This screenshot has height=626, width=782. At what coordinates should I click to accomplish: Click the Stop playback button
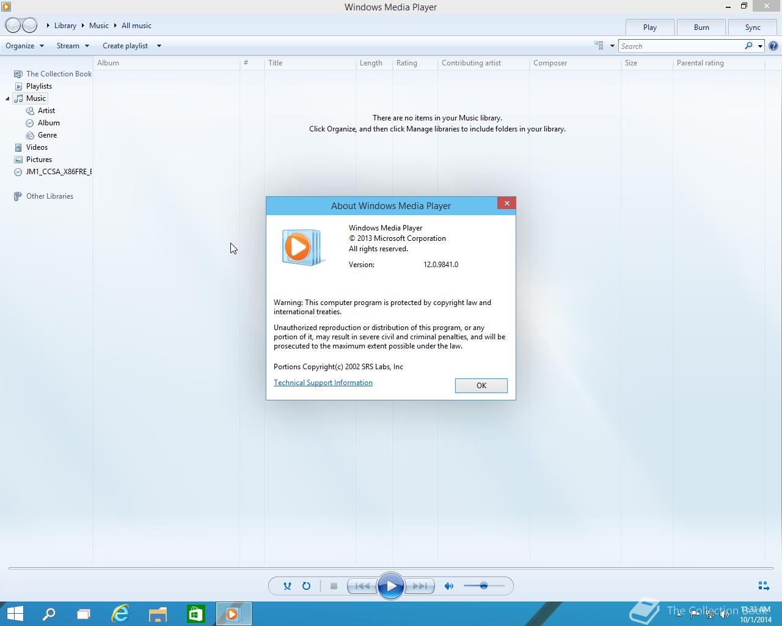pos(334,586)
